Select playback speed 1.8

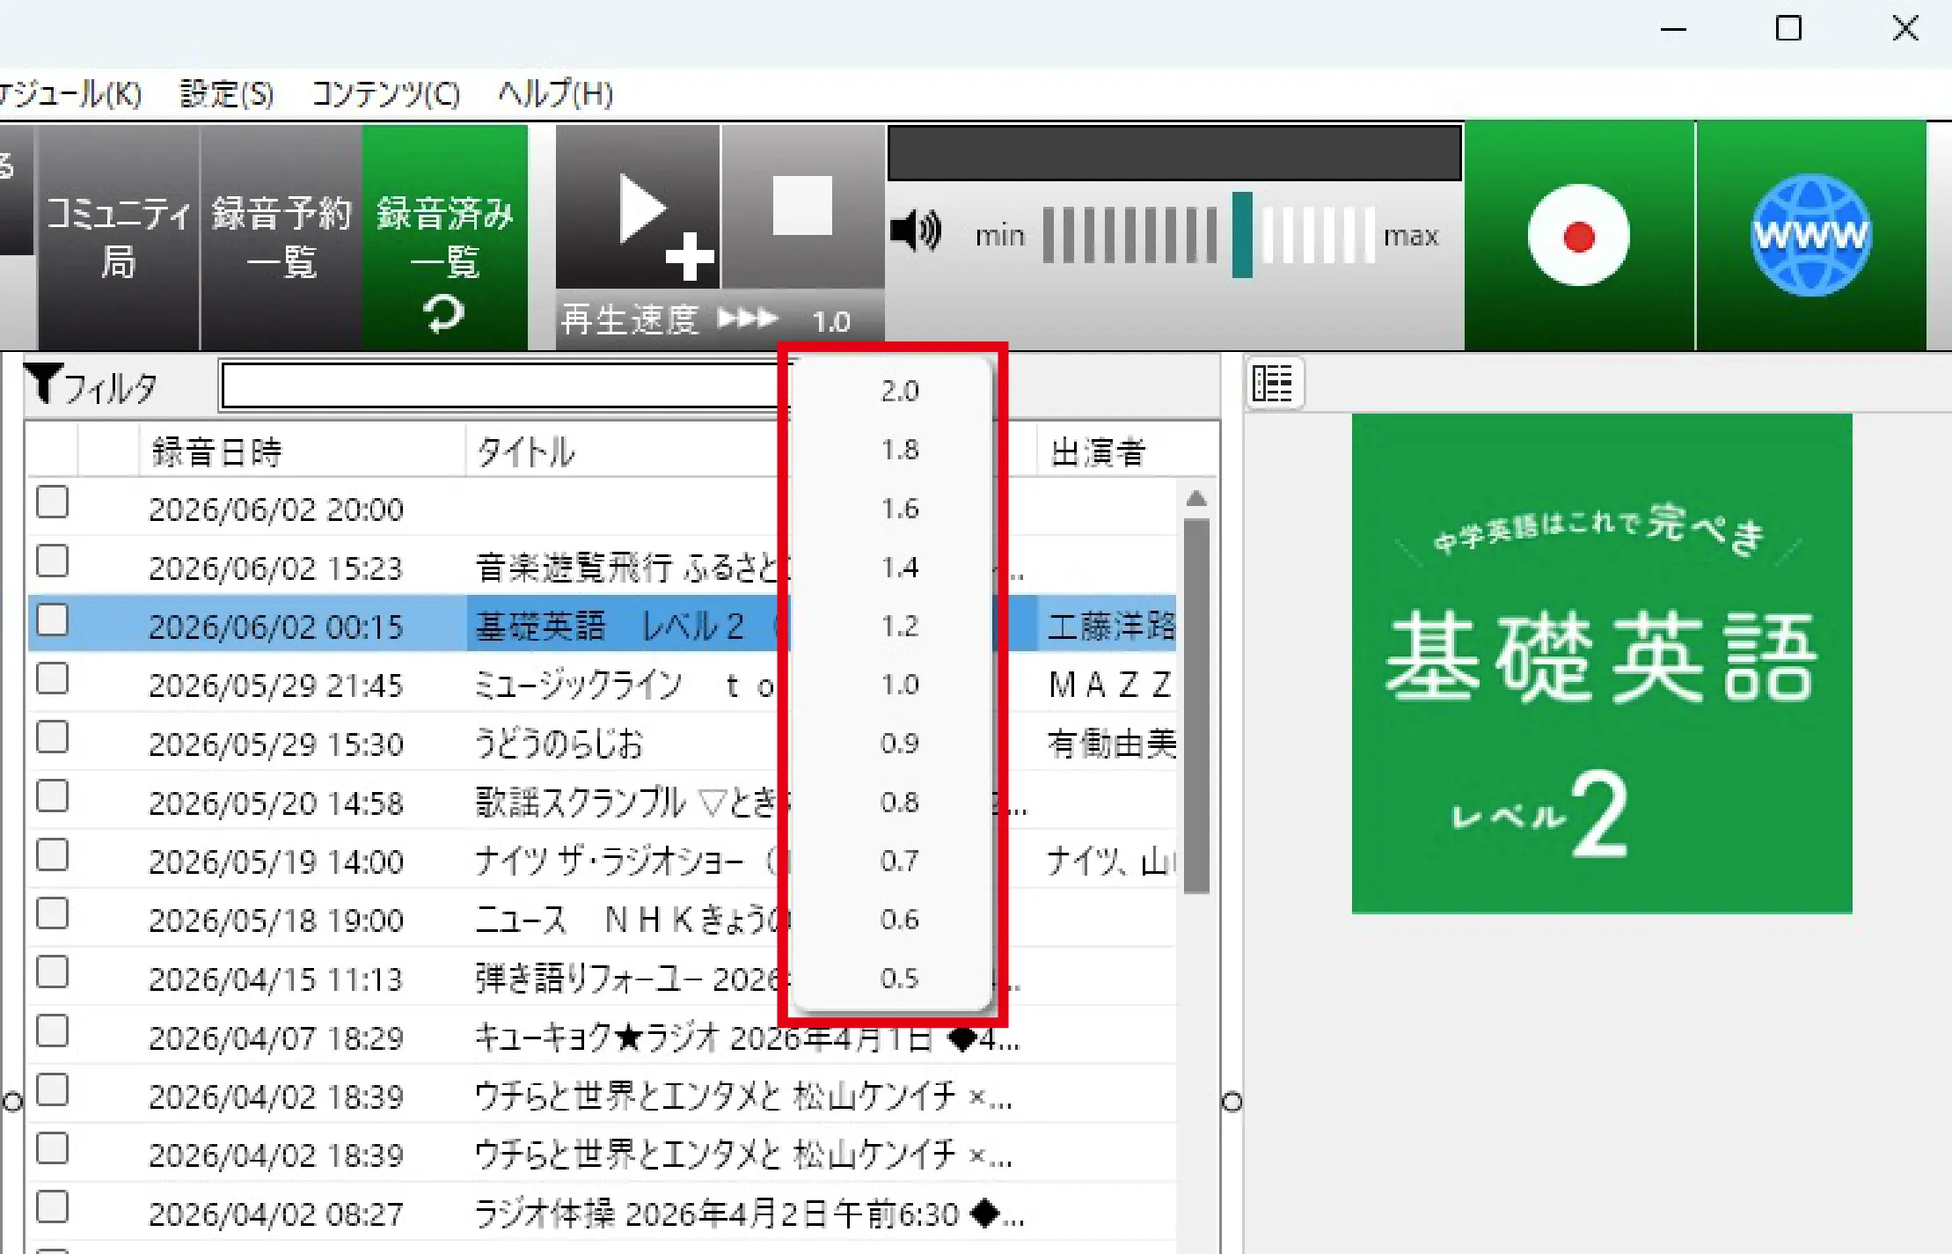tap(899, 450)
